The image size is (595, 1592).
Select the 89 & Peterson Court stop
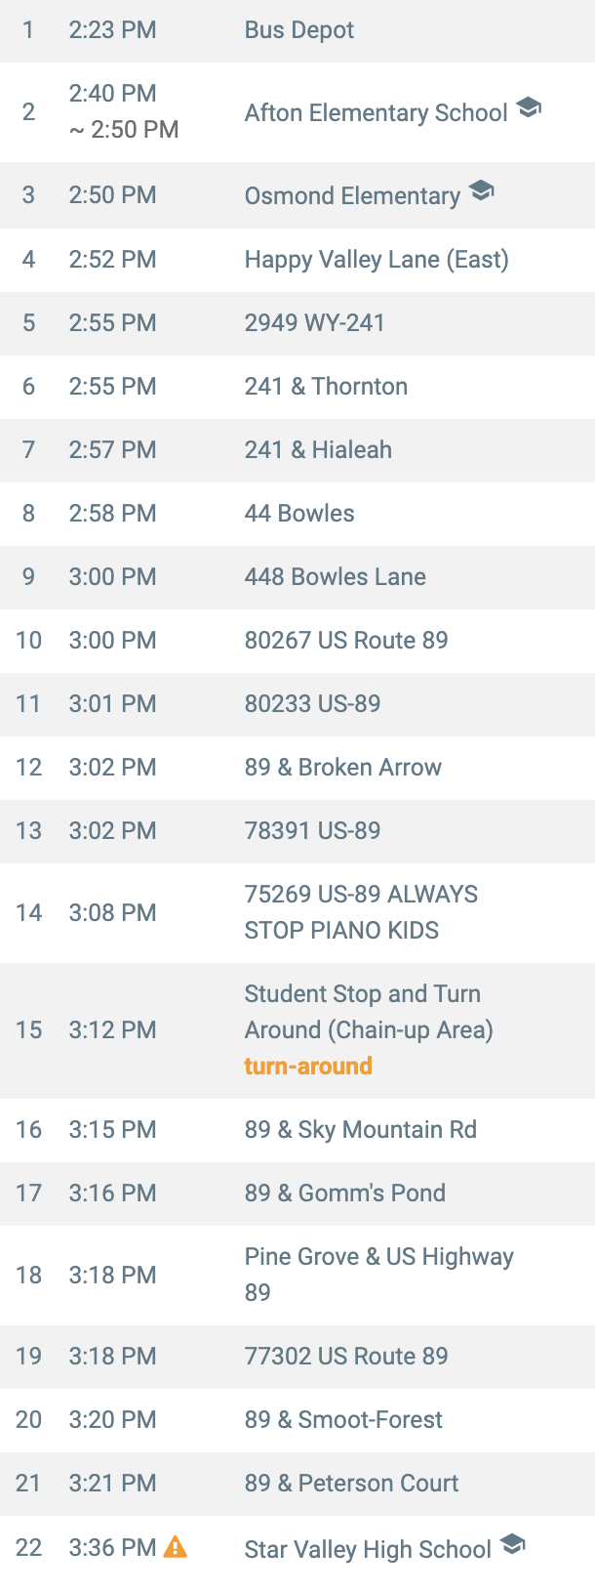351,1484
